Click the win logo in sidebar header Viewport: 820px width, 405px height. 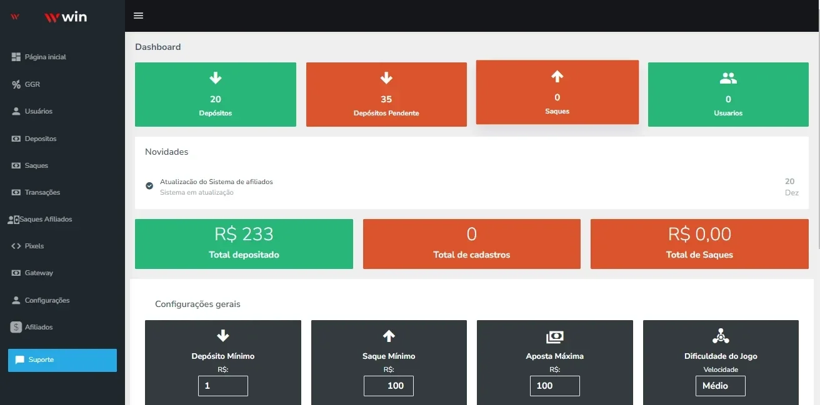click(x=66, y=17)
